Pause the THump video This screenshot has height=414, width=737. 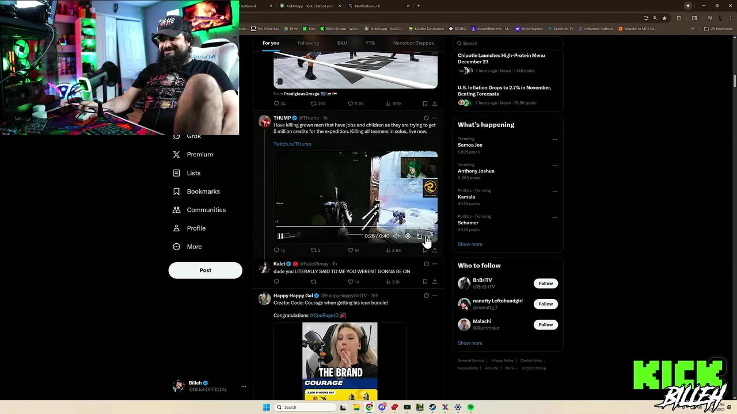coord(280,236)
